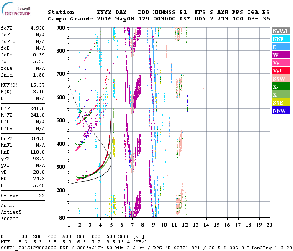Click the yF2 value 93.7
Viewport: 293px width, 251px height.
(x=39, y=159)
